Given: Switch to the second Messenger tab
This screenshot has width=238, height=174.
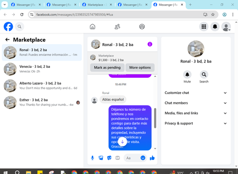Looking at the screenshot, I should click(x=61, y=5).
